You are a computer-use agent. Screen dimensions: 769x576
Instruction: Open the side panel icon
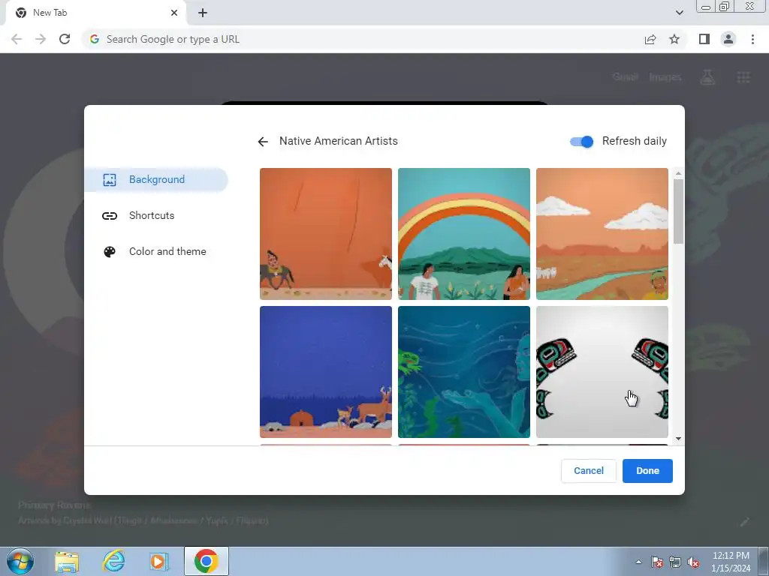[704, 39]
